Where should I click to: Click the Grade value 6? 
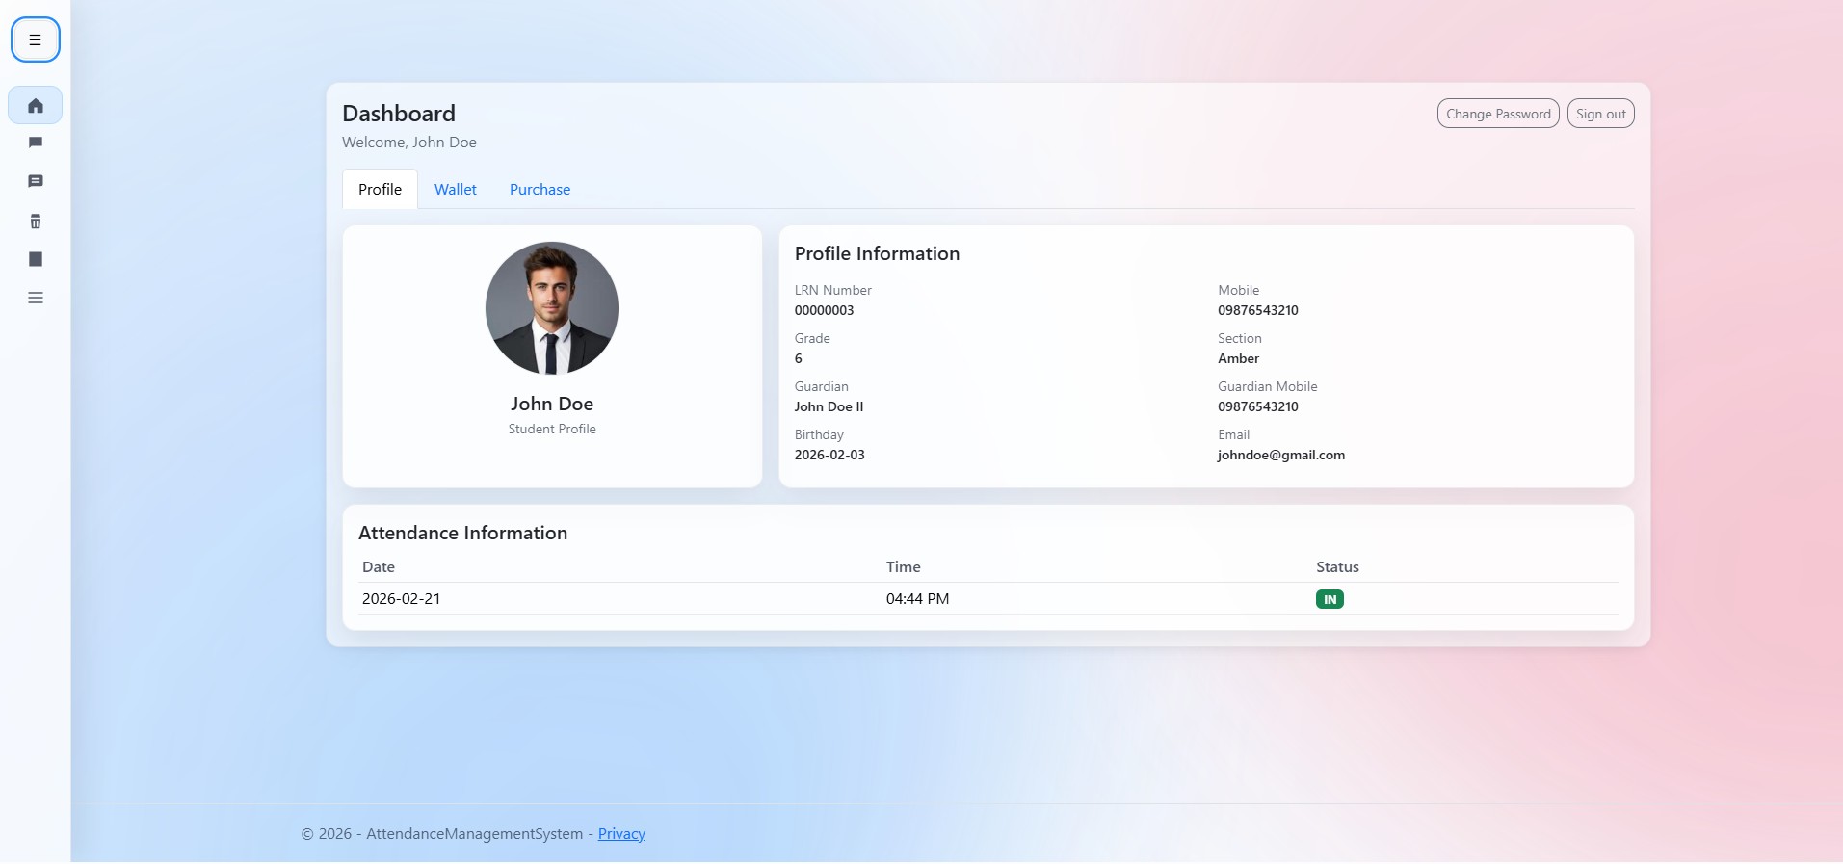[x=799, y=358]
